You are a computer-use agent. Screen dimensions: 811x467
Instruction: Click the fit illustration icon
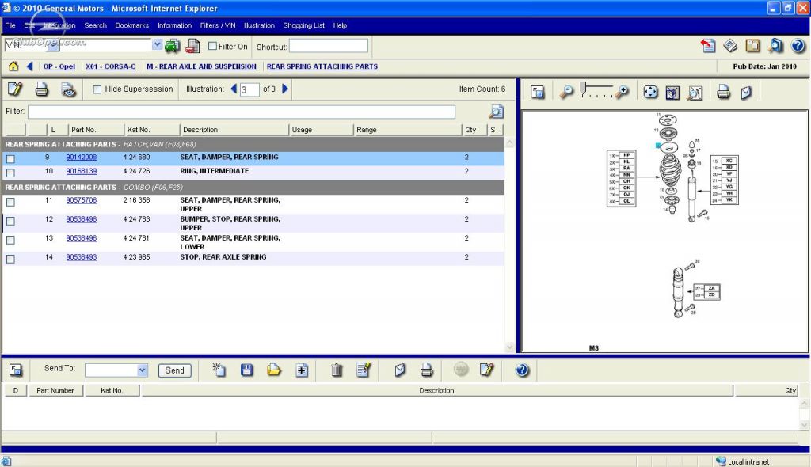(x=672, y=93)
